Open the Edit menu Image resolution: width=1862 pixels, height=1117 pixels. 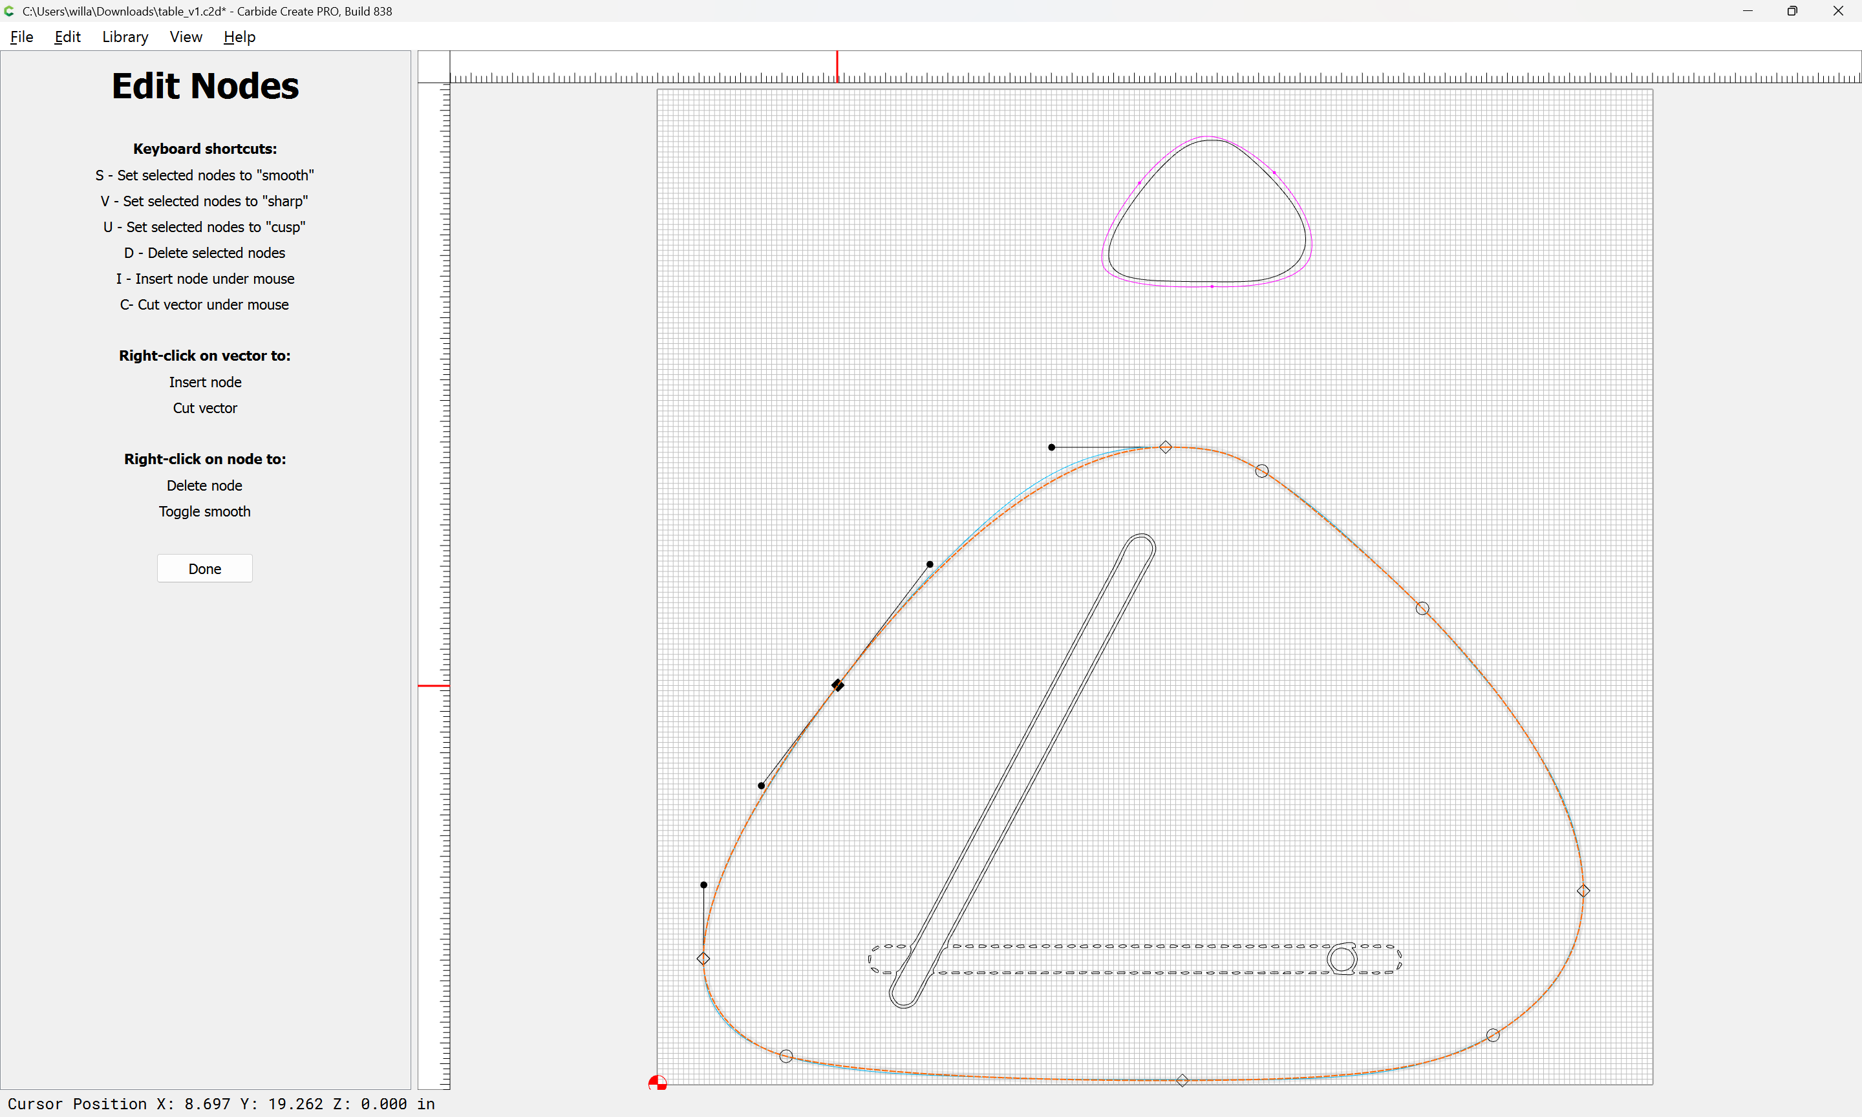coord(67,37)
